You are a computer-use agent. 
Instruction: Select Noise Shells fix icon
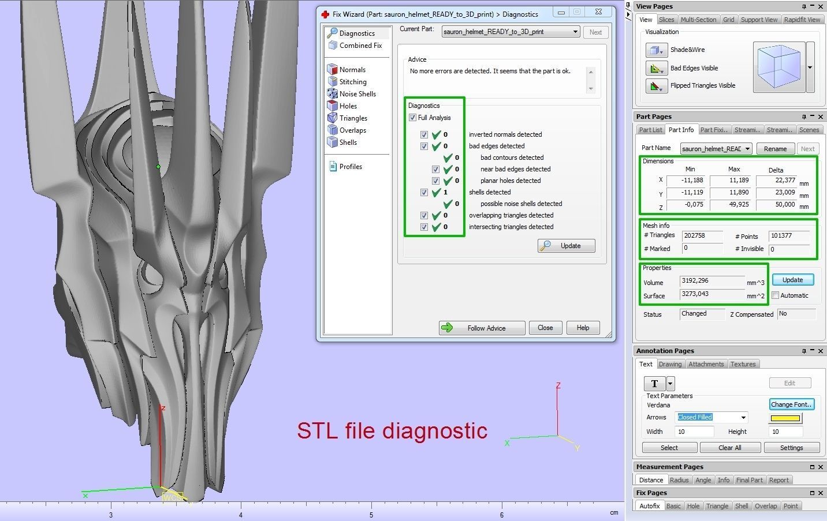(x=332, y=93)
